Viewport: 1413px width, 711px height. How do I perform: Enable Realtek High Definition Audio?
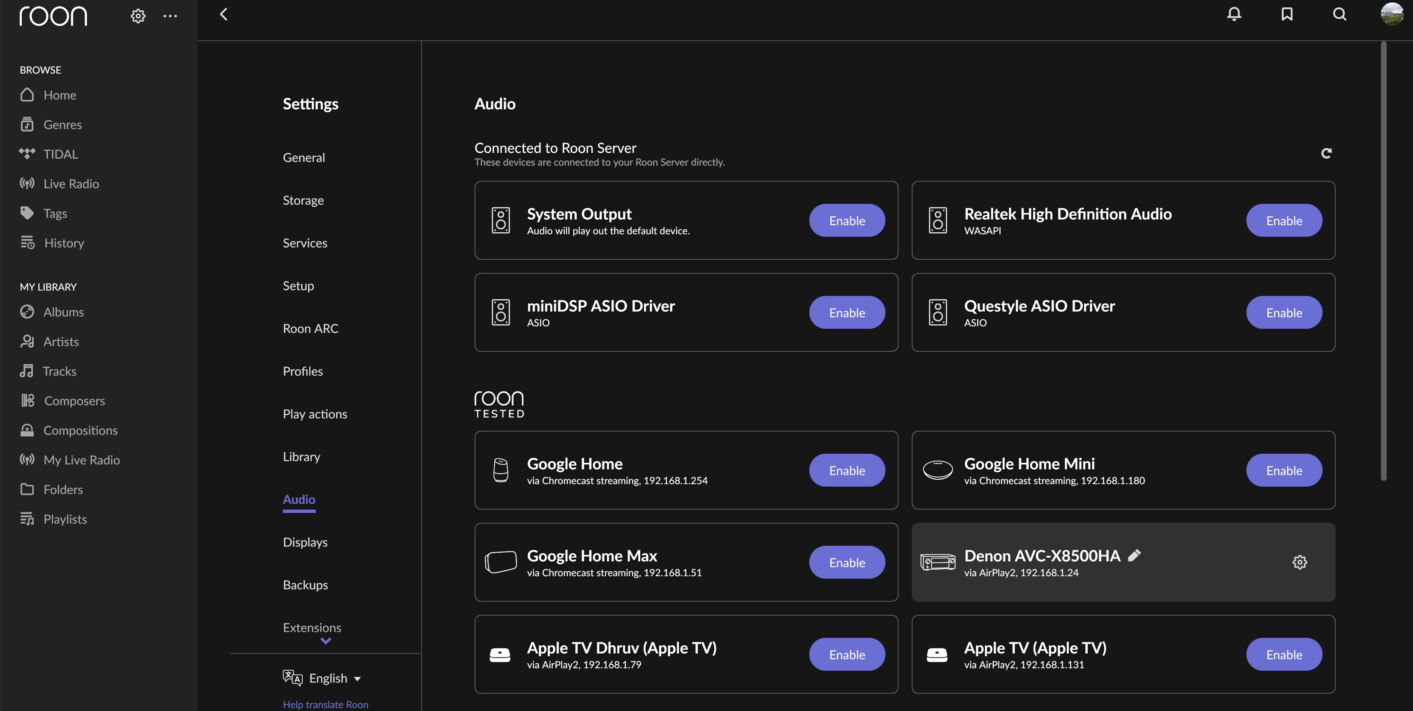[x=1284, y=220]
